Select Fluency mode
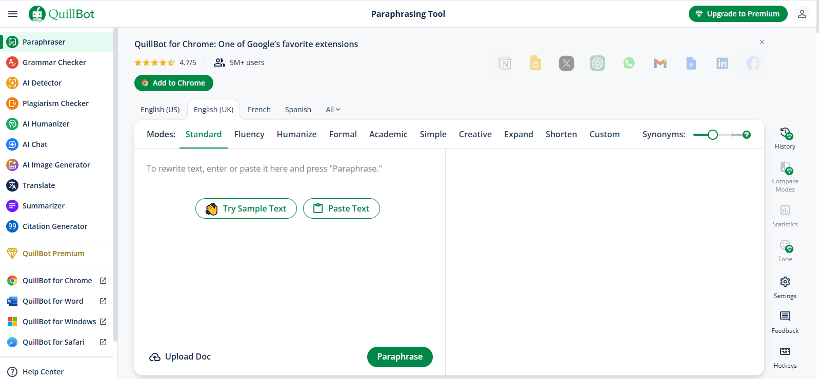 249,134
